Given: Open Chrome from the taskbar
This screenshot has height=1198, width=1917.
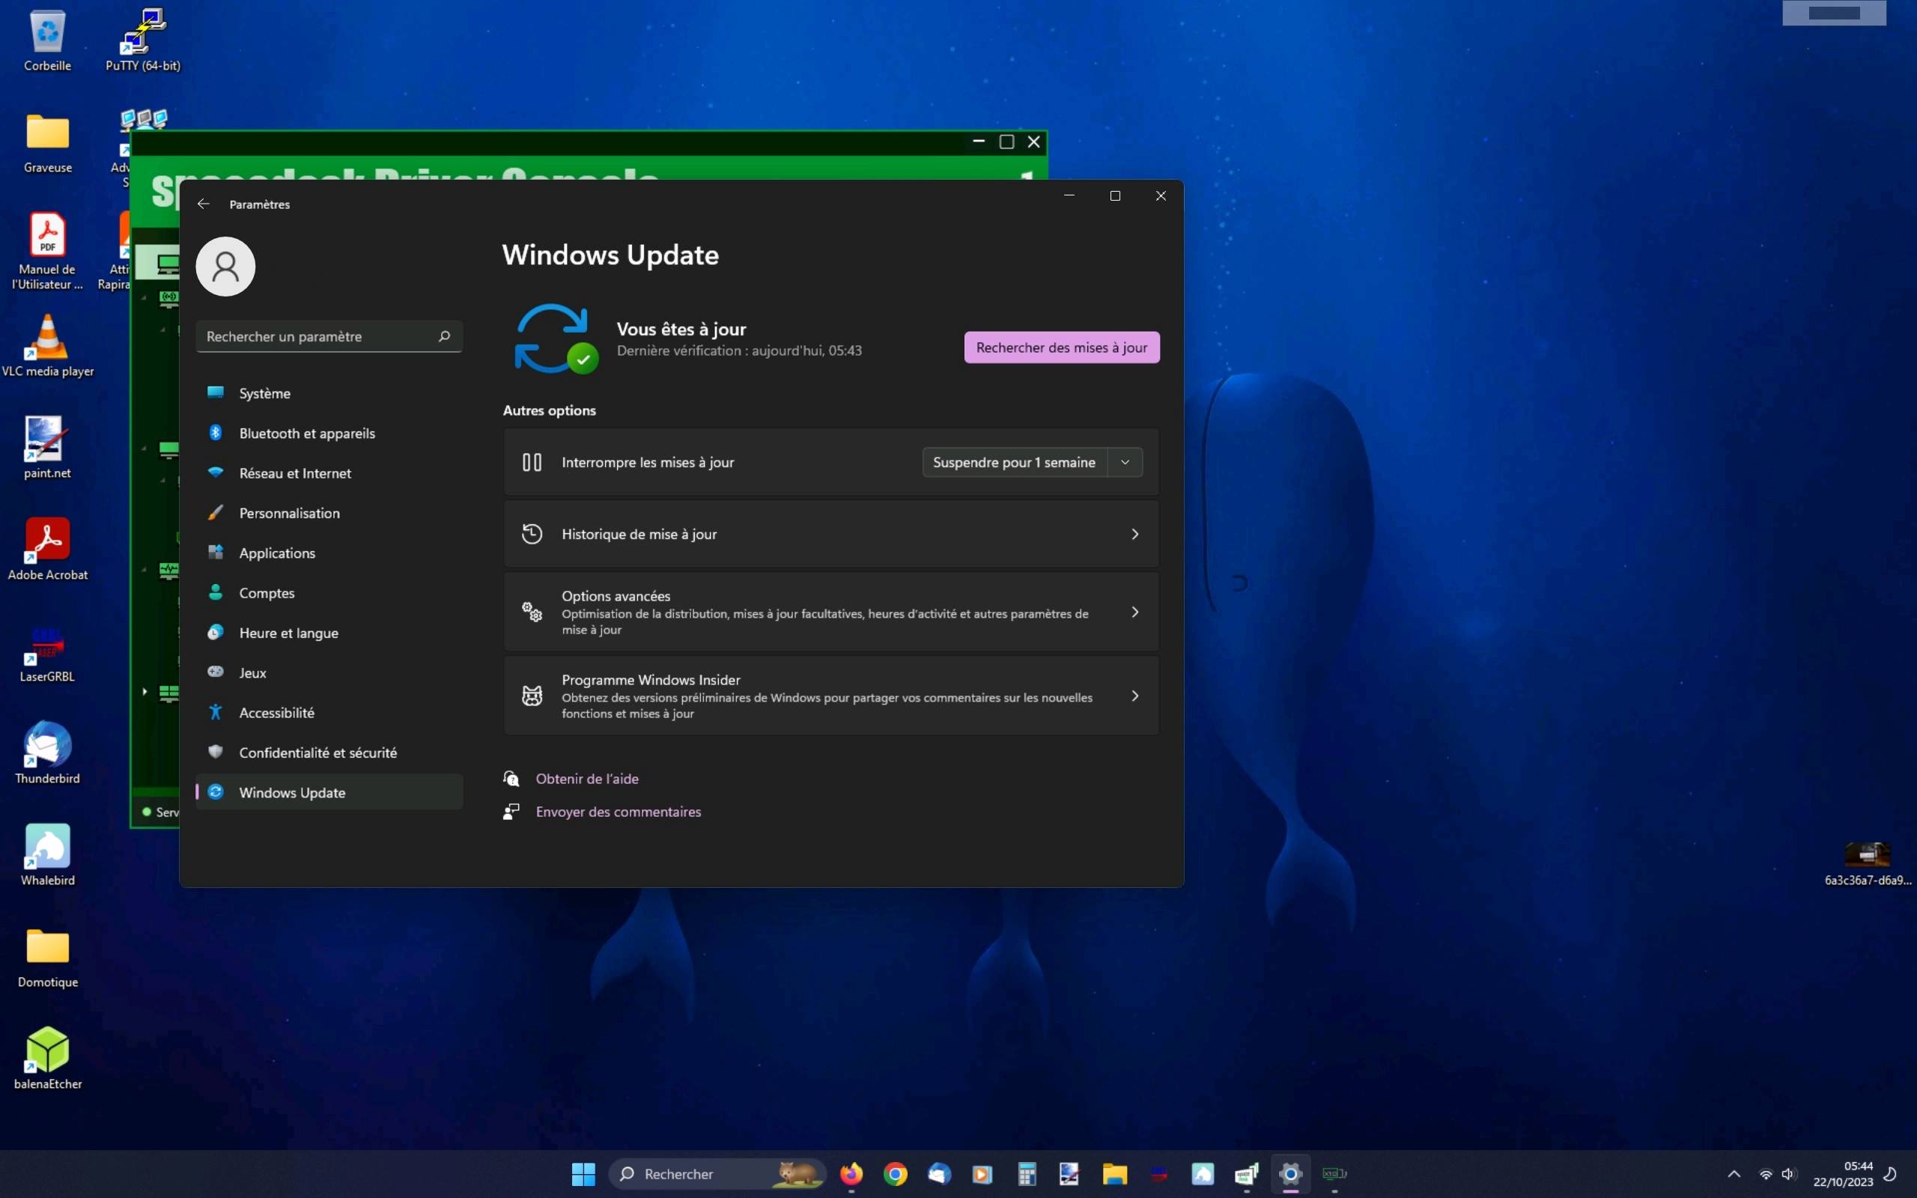Looking at the screenshot, I should 895,1174.
